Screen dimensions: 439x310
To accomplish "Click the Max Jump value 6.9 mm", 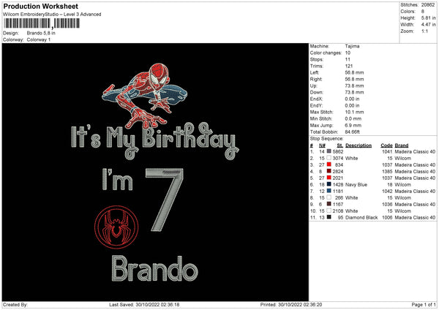I will pyautogui.click(x=353, y=125).
